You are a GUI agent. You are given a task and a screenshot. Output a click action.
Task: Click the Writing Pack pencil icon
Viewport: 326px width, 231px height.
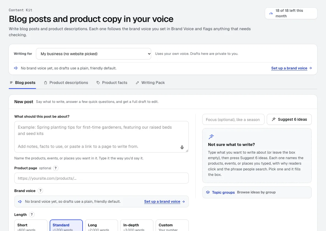pyautogui.click(x=137, y=83)
